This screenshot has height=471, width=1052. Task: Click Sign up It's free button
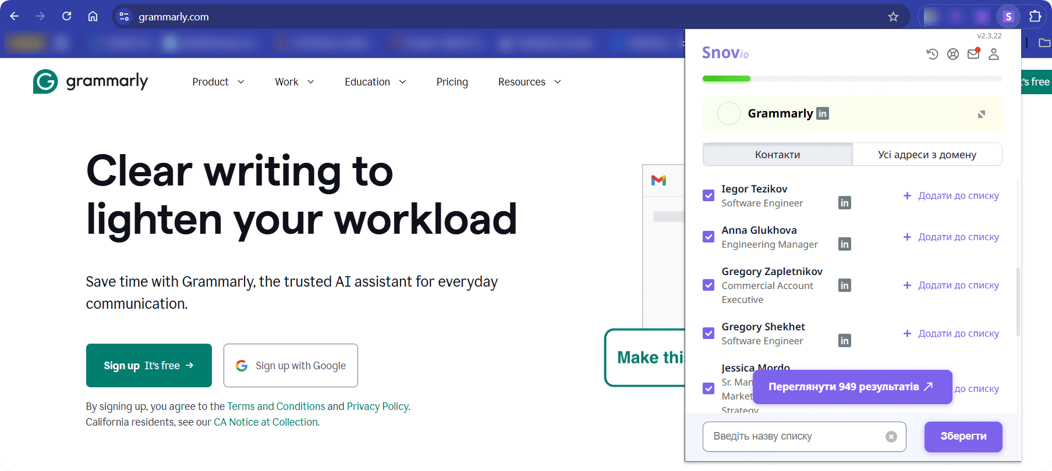tap(149, 365)
